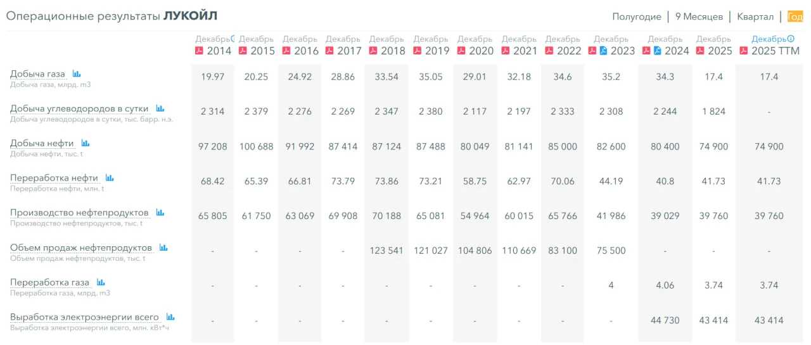Show chart for Переработка нефти
The height and width of the screenshot is (345, 811).
[110, 178]
